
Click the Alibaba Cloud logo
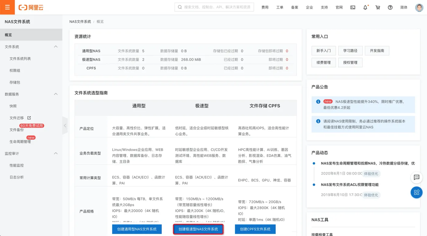pos(31,7)
